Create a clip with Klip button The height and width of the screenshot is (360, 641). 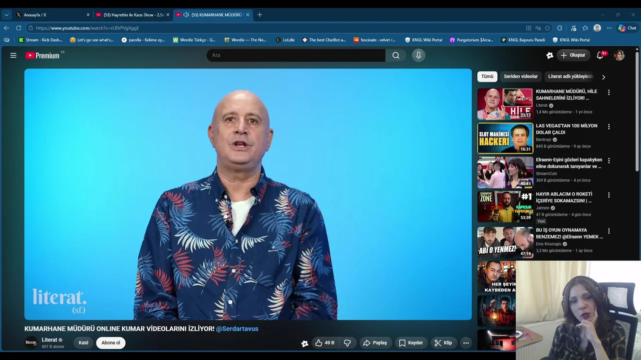pyautogui.click(x=443, y=342)
